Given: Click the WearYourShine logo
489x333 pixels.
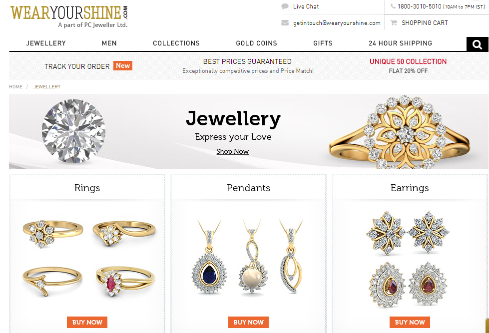Looking at the screenshot, I should tap(69, 16).
